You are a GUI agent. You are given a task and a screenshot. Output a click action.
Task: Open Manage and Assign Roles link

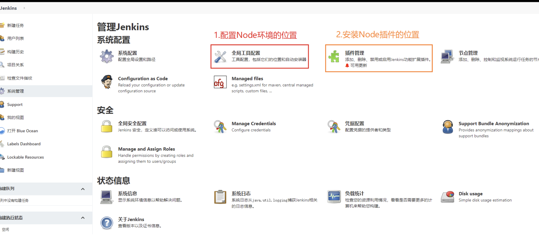146,149
